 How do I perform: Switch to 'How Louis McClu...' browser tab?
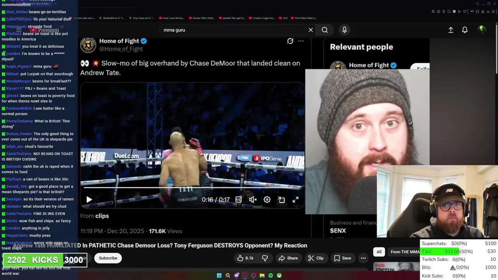pos(171,18)
